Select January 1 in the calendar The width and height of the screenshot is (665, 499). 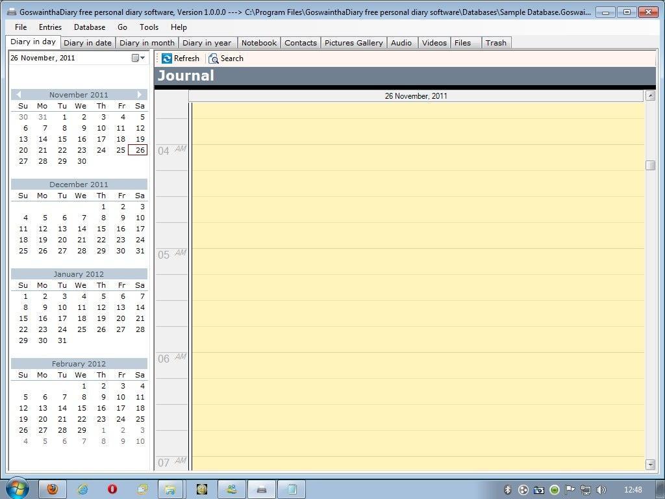(x=25, y=296)
